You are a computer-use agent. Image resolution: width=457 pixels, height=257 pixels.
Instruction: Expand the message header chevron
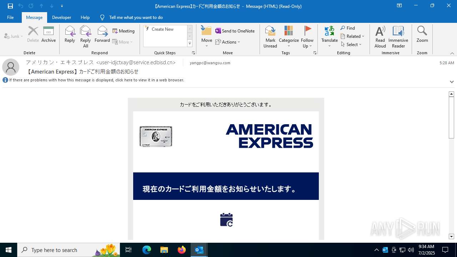click(x=452, y=82)
